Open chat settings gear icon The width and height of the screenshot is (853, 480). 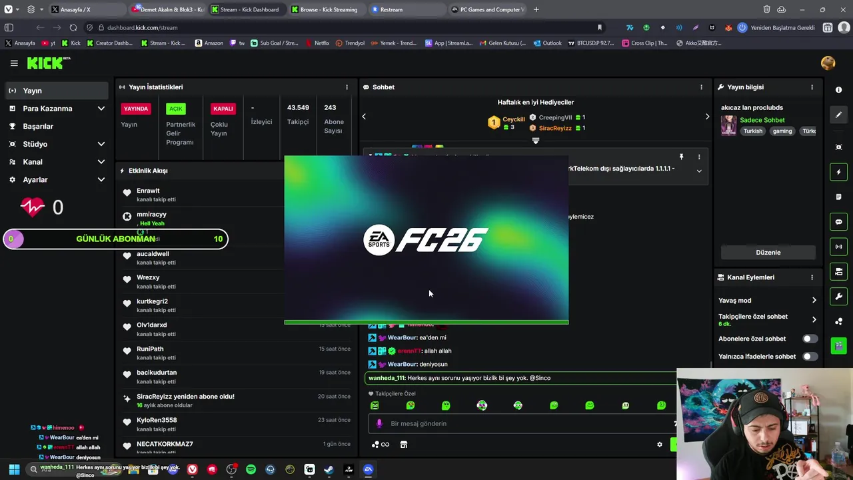point(660,445)
